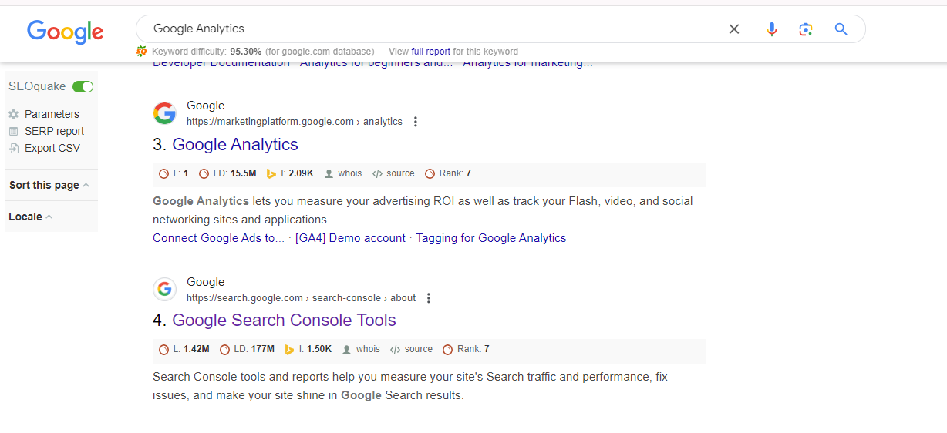This screenshot has height=433, width=947.
Task: Toggle the SEOquake switch off
Action: [83, 86]
